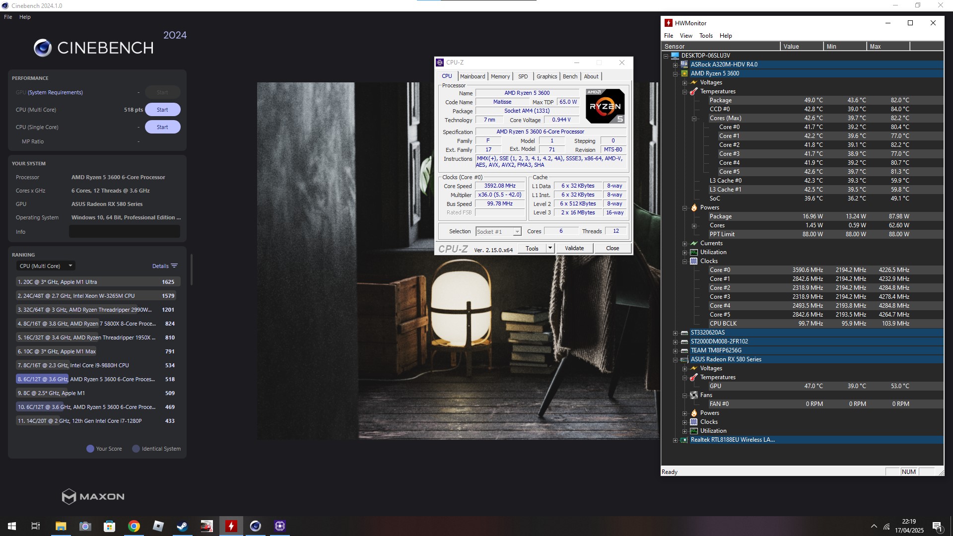Switch to CPU-Z Graphics tab
This screenshot has width=953, height=536.
546,76
